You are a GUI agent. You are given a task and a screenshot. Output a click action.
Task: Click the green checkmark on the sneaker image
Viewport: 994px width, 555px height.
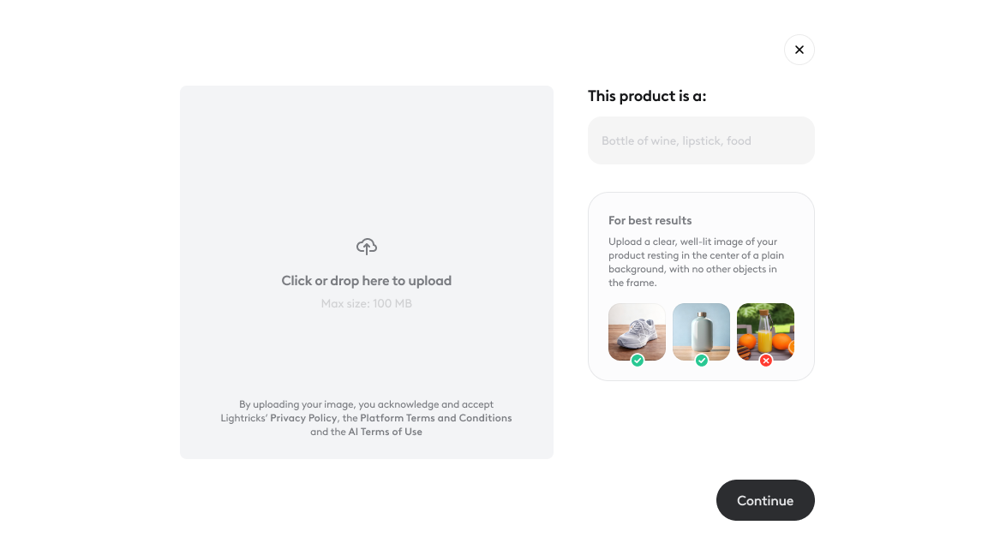point(638,361)
